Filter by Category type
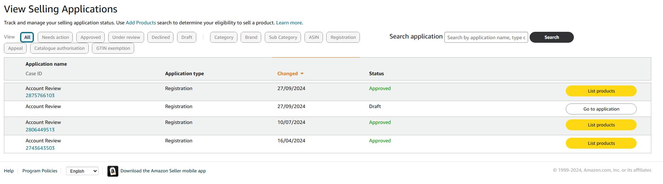The image size is (663, 184). coord(224,37)
